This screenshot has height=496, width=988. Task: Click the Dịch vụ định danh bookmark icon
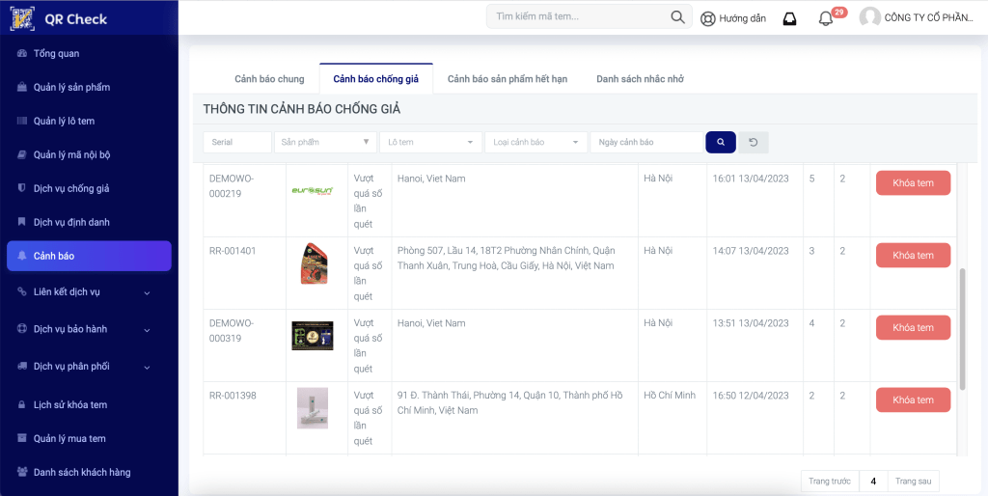coord(22,222)
